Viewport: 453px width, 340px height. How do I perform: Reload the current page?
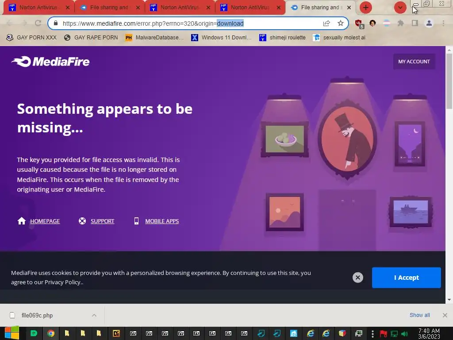coord(38,23)
